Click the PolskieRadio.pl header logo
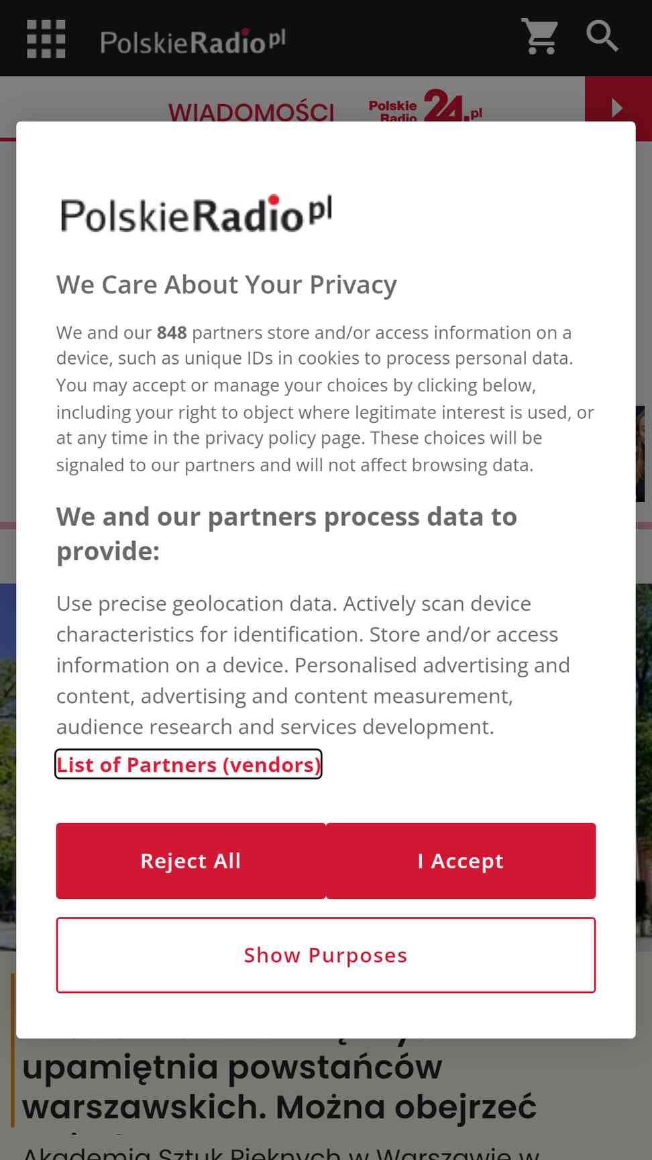This screenshot has height=1160, width=652. click(x=193, y=42)
